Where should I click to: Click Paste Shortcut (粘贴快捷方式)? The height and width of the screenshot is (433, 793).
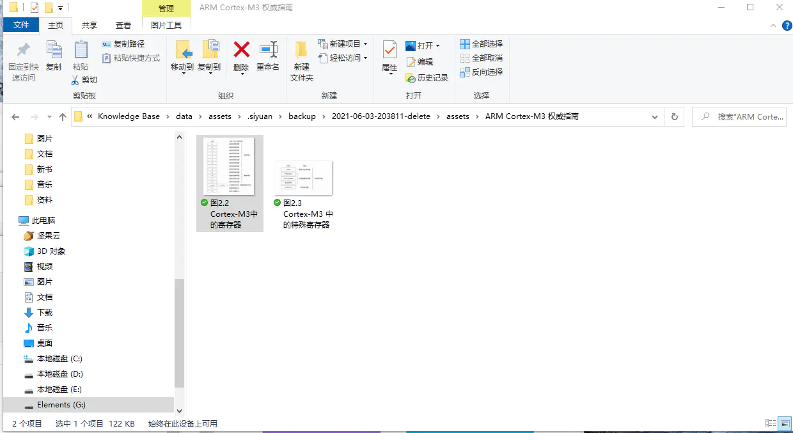point(131,58)
